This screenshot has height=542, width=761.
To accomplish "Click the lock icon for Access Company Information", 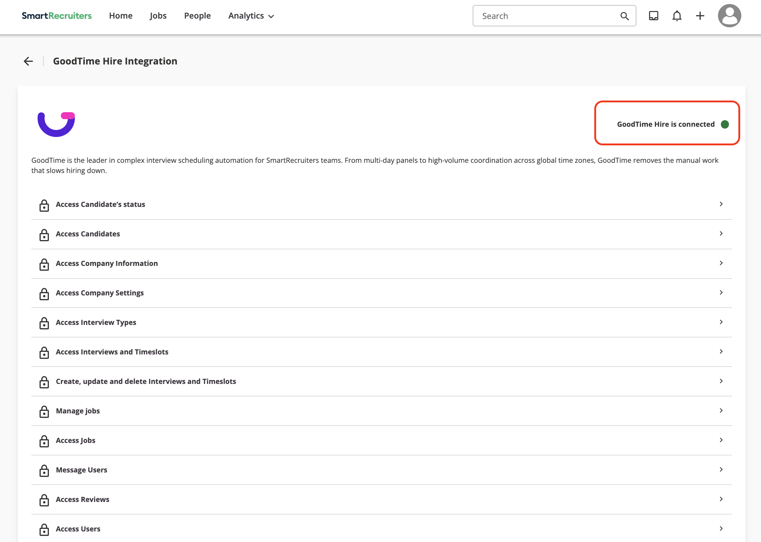I will (44, 264).
